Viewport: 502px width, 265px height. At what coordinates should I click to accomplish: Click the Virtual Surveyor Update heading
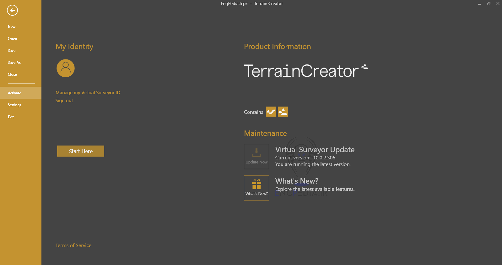(315, 150)
